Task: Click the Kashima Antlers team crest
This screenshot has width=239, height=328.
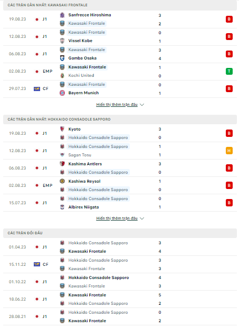Action: coord(62,164)
